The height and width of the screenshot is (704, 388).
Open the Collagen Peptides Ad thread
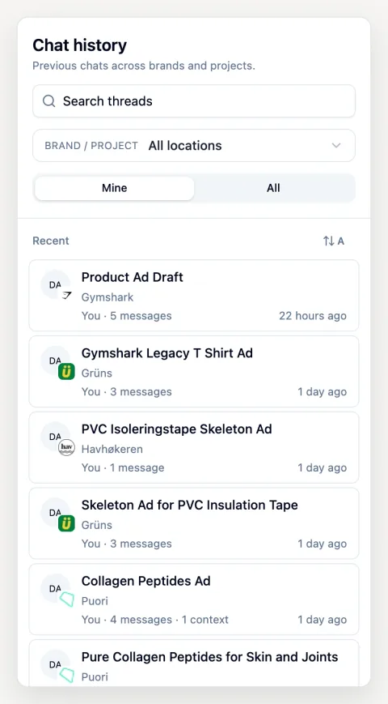click(x=194, y=599)
